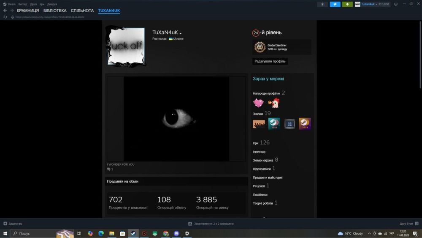422x238 pixels.
Task: Open downloads status Завантаження
Action: 211,224
